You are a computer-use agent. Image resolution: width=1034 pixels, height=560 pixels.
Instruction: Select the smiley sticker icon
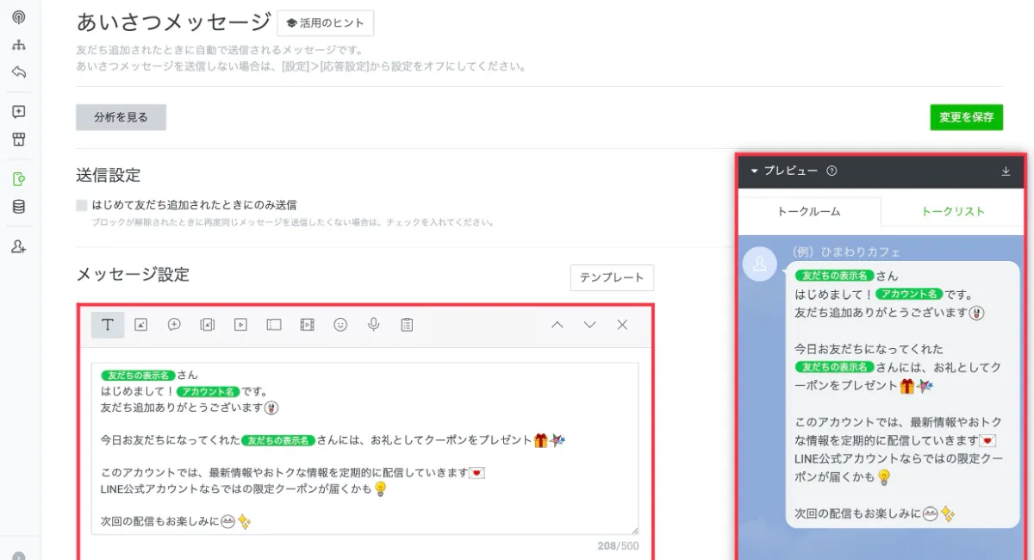(340, 325)
